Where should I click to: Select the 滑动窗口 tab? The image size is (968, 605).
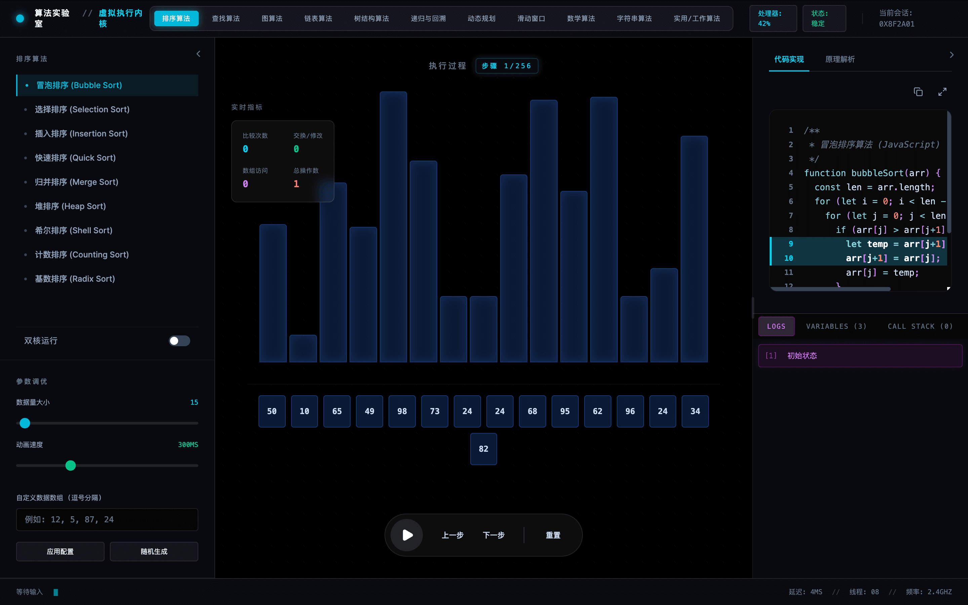(531, 18)
